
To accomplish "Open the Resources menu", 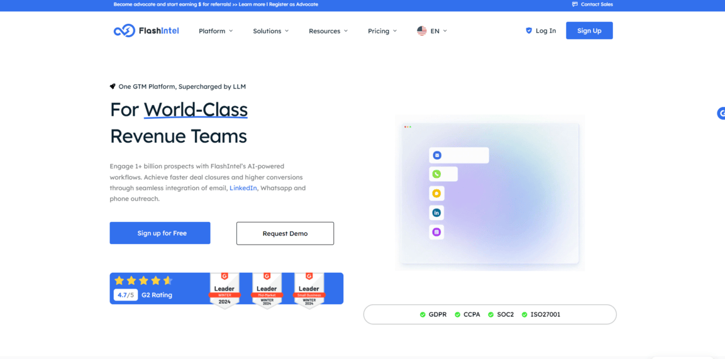I will coord(328,31).
